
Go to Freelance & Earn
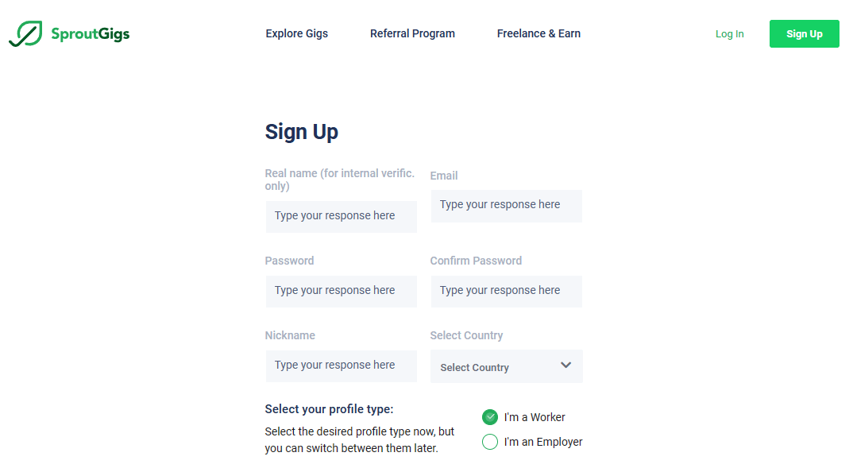pos(538,33)
